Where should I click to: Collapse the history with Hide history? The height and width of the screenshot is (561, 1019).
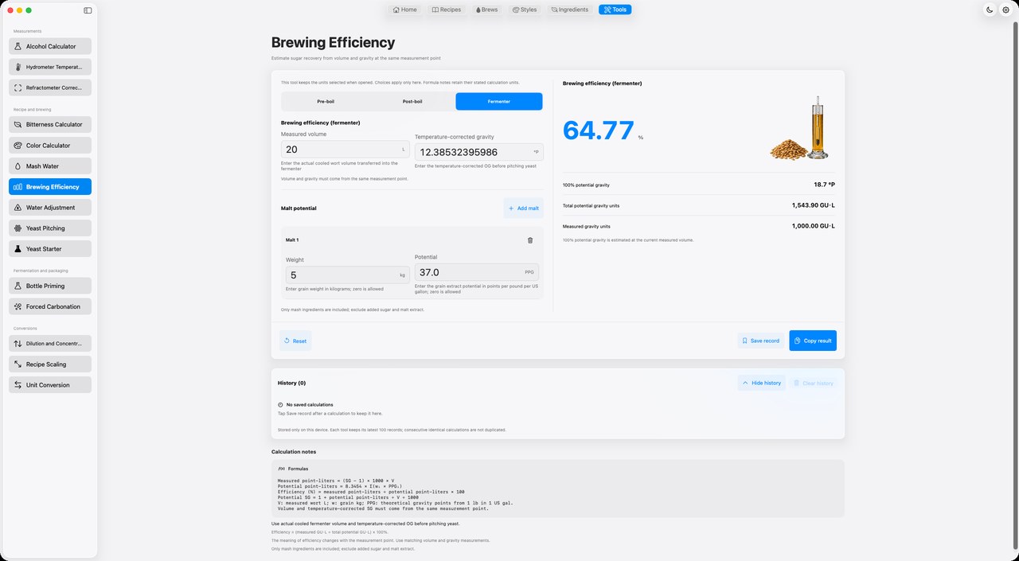point(762,383)
